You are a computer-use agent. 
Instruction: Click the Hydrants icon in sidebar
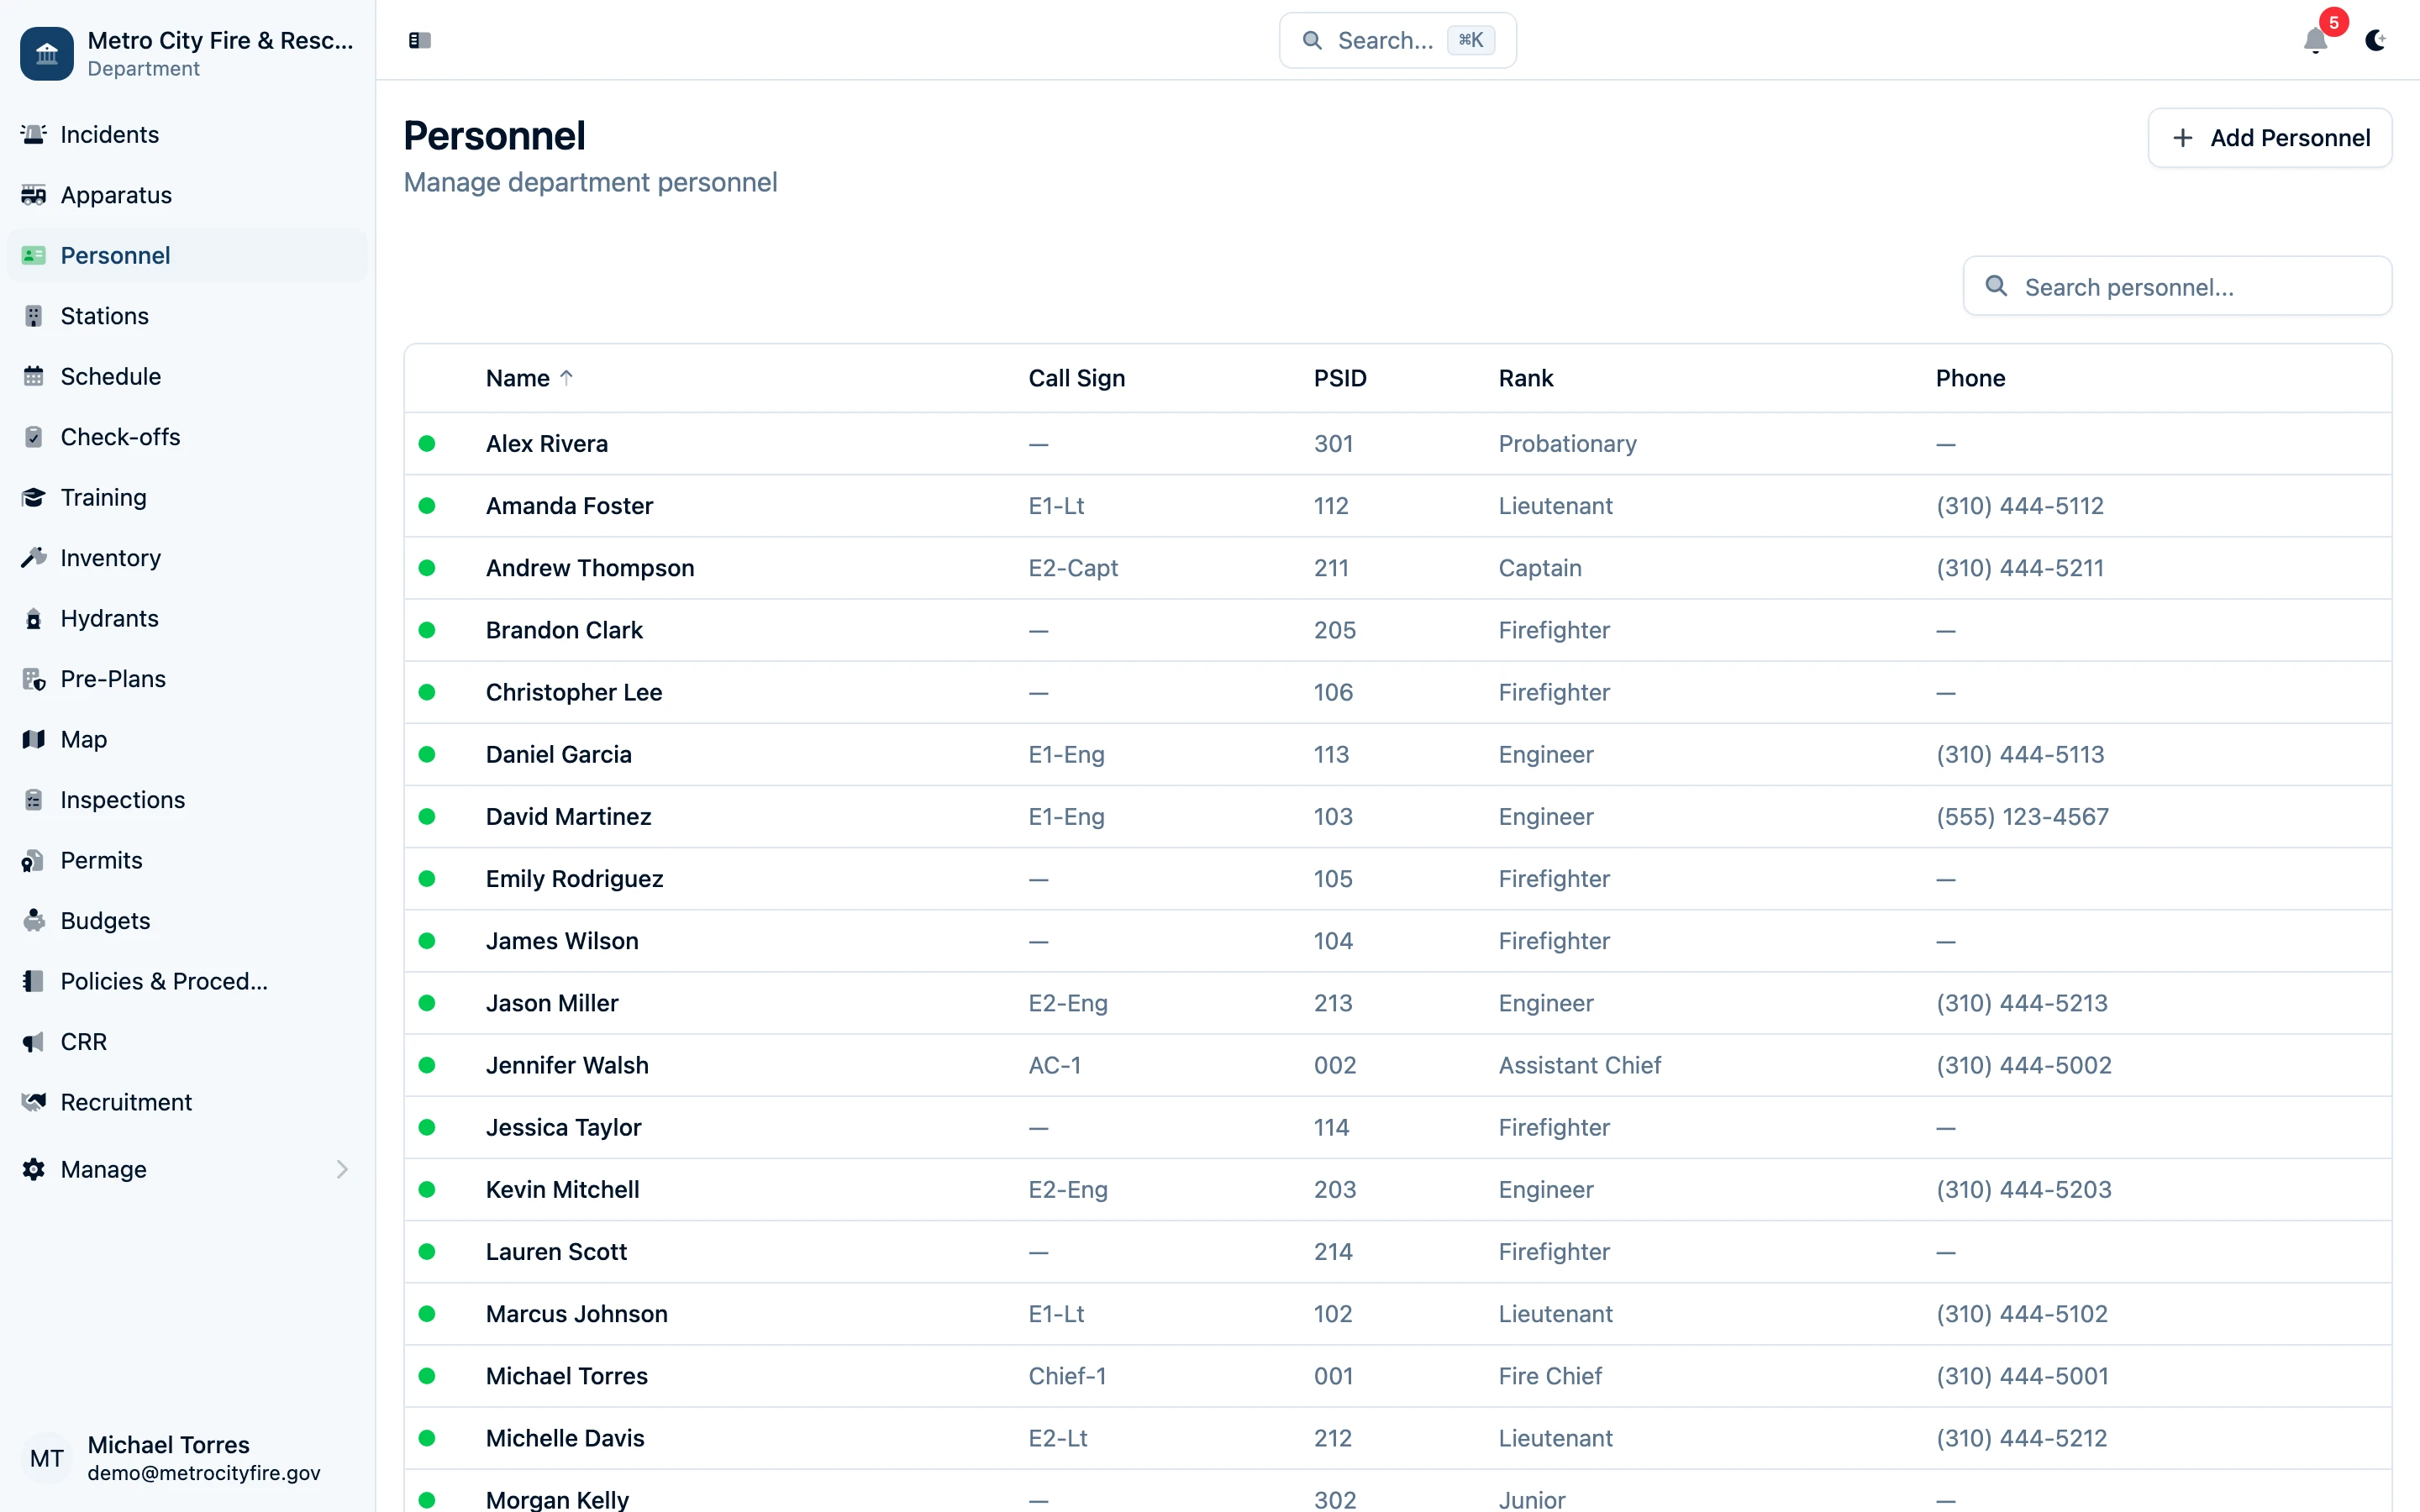pos(34,618)
